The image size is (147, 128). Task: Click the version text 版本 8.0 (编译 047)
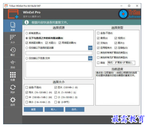(x=32, y=17)
